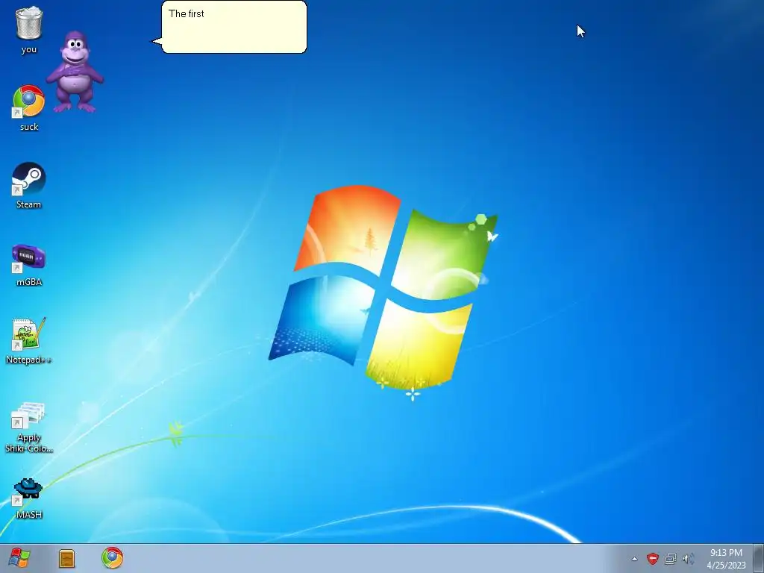Viewport: 764px width, 573px height.
Task: Select the Apply Shiki-Colo... shortcut
Action: (x=29, y=428)
